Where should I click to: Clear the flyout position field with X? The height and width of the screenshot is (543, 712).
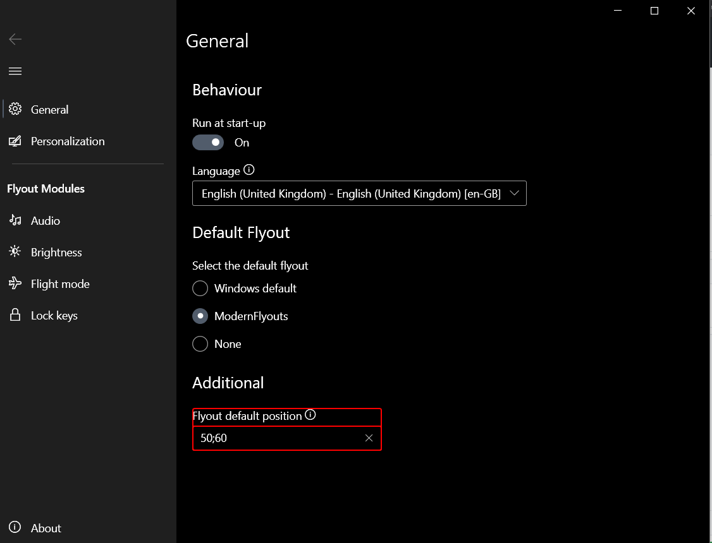369,438
